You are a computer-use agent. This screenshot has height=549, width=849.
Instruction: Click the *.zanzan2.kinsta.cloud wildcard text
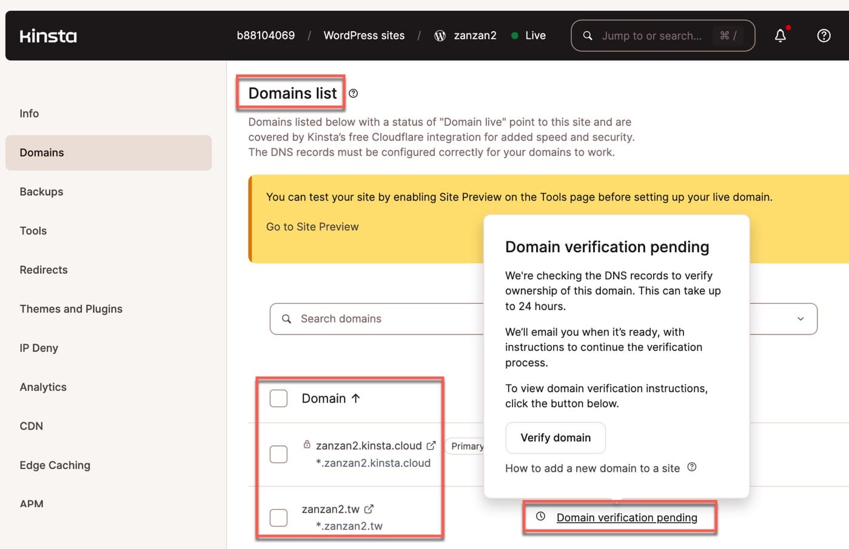pos(373,463)
